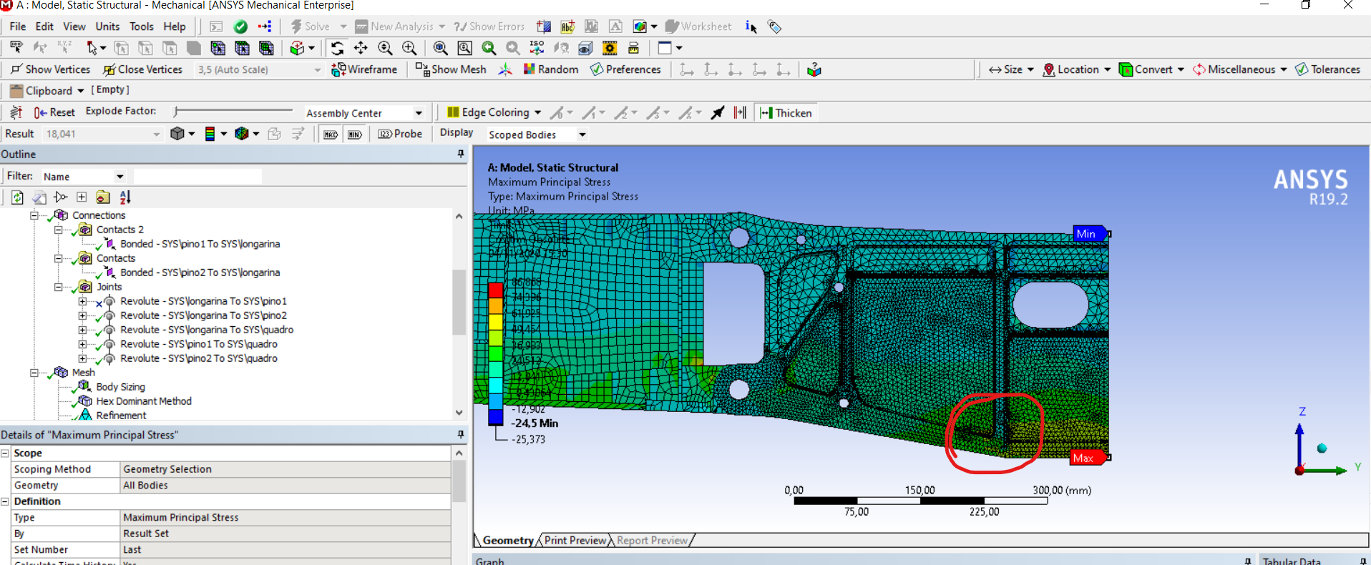Toggle Wireframe display mode
The image size is (1371, 565).
click(x=364, y=69)
